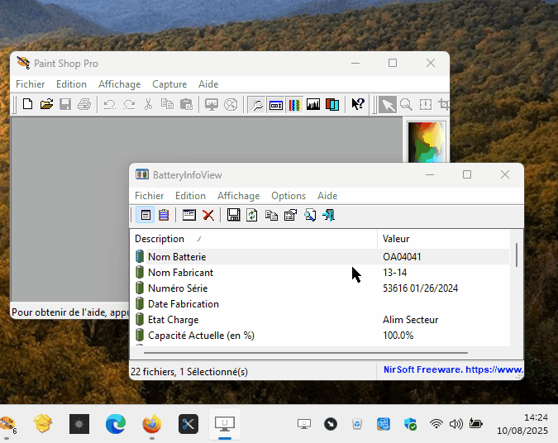Click the green refresh document icon
Screen dimensions: 558x443
[252, 215]
